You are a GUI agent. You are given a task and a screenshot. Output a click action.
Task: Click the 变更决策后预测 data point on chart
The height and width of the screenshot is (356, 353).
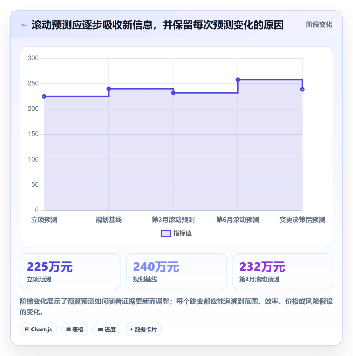tap(302, 89)
